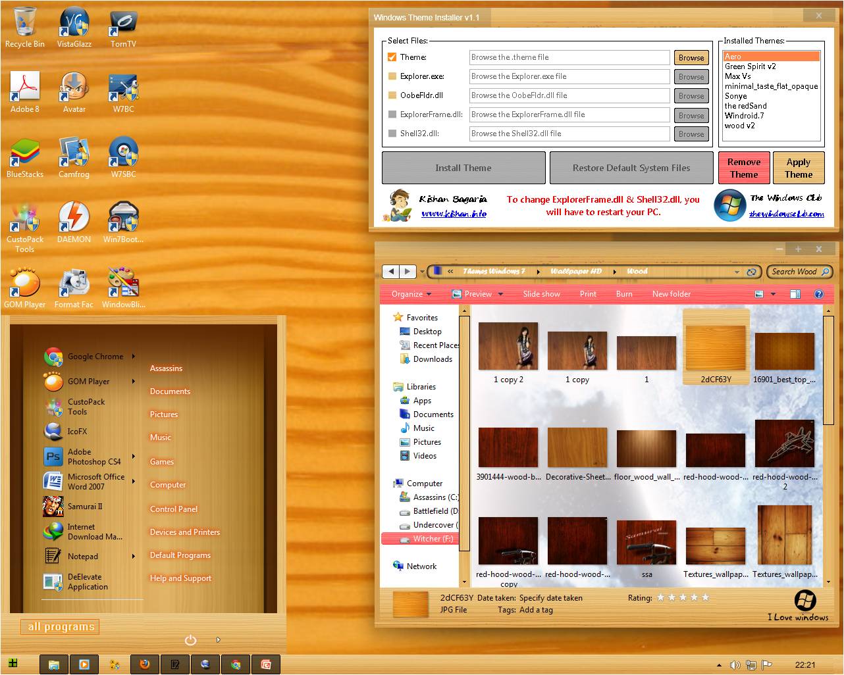Viewport: 844px width, 675px height.
Task: Click New folder in Explorer toolbar
Action: point(672,294)
